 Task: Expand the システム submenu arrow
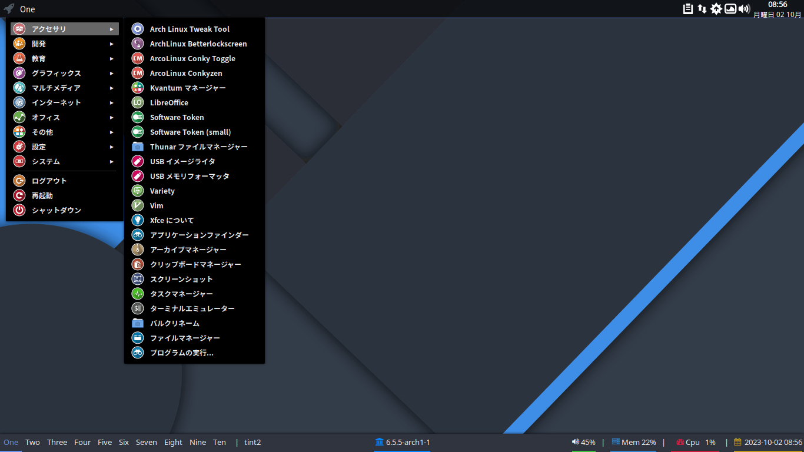(x=112, y=161)
